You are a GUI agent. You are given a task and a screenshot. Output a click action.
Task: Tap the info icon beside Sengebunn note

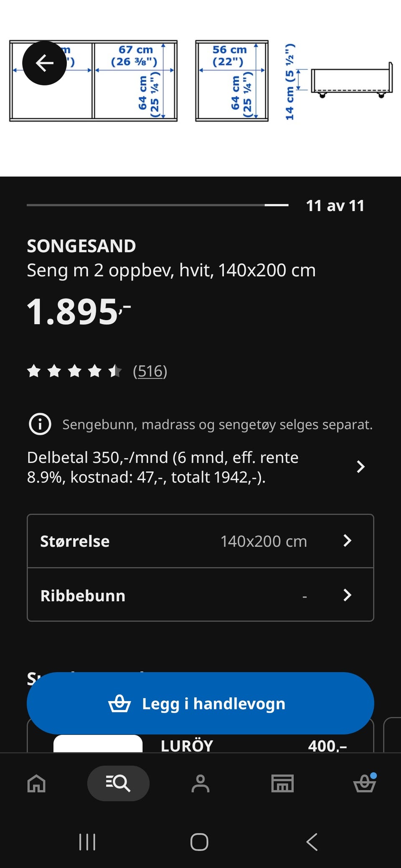[40, 424]
